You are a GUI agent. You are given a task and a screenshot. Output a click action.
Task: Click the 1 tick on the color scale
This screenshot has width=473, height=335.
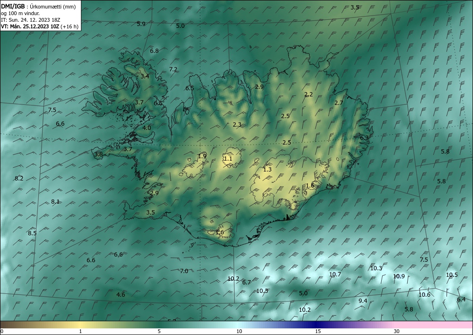click(x=80, y=332)
